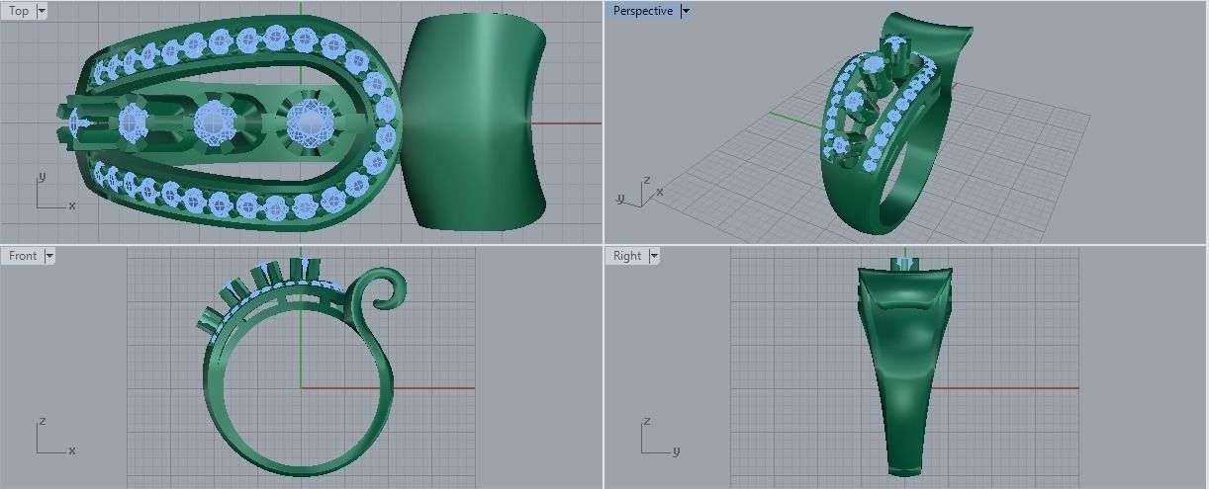This screenshot has width=1209, height=489.
Task: Activate the Perspective viewport title label
Action: [x=643, y=11]
